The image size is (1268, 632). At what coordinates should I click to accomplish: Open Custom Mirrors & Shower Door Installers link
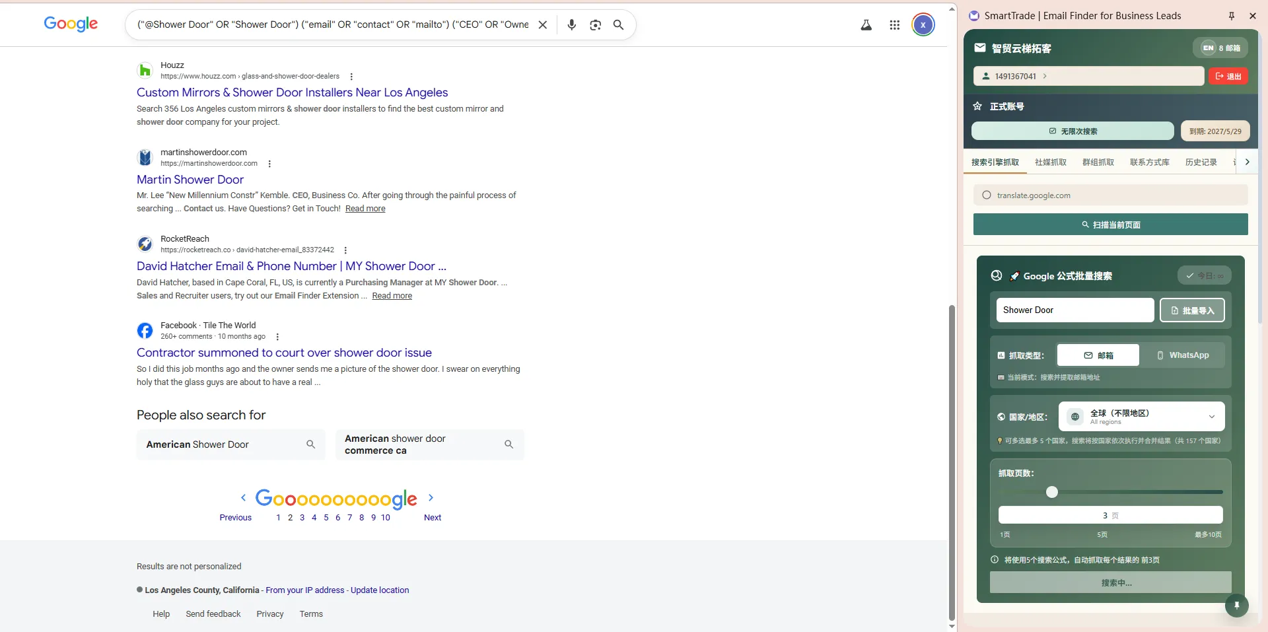(292, 92)
